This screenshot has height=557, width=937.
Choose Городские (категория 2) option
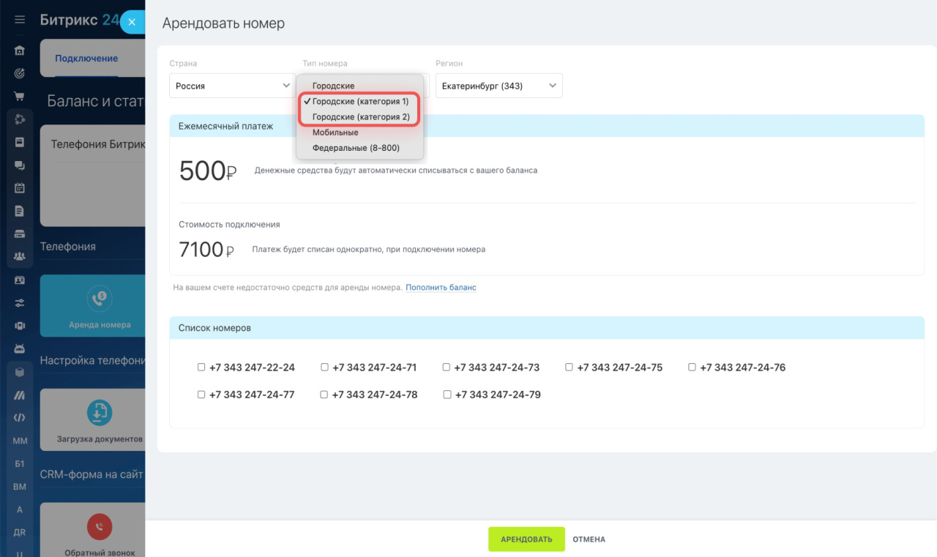click(x=359, y=117)
